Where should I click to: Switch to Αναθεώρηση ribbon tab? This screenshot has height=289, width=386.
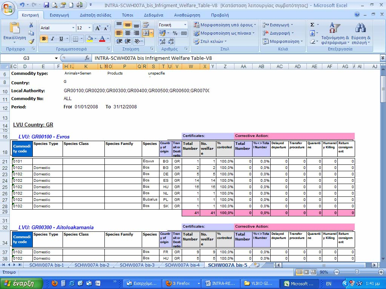[187, 15]
